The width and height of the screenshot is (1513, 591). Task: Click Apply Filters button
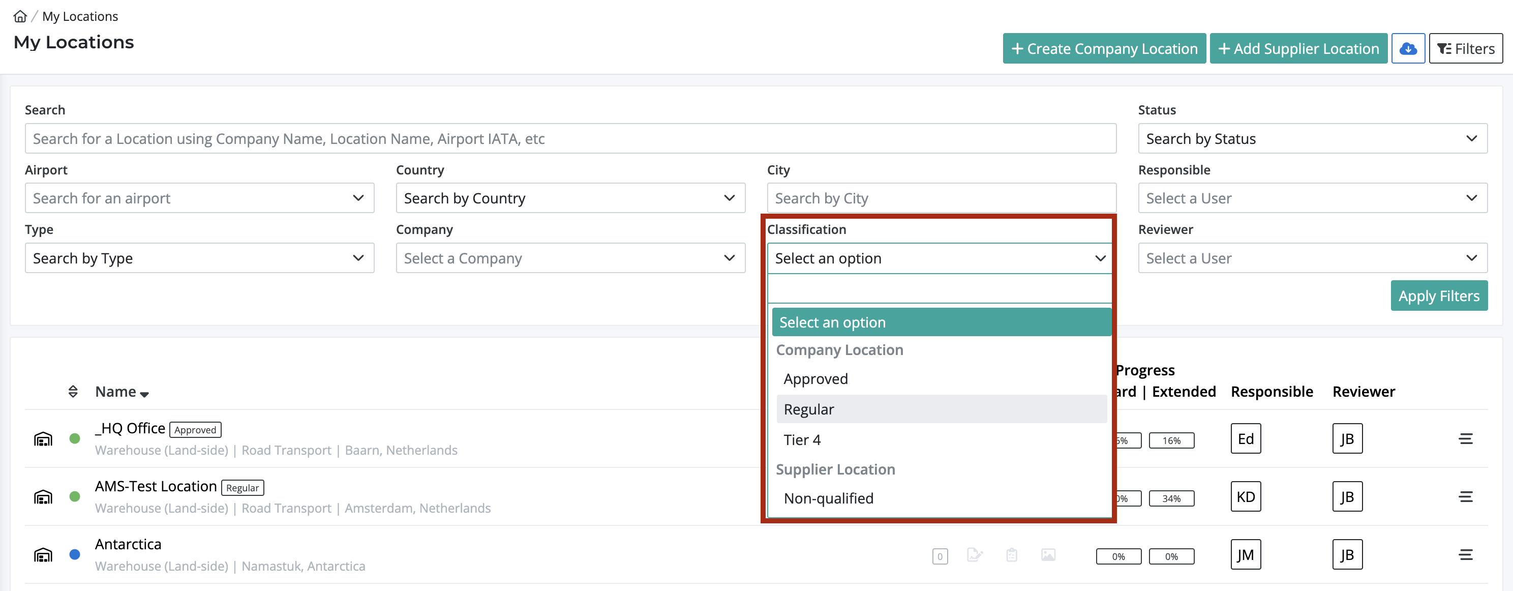pyautogui.click(x=1438, y=295)
